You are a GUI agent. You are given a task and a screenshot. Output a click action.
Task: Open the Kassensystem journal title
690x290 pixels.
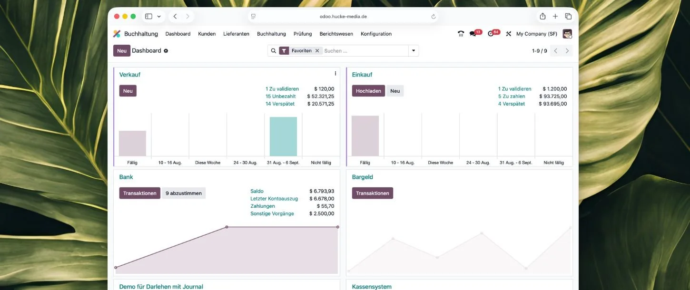pos(372,287)
